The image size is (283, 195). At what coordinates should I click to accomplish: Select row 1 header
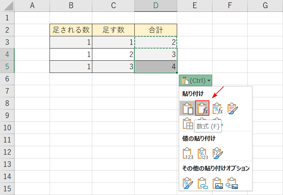7,18
